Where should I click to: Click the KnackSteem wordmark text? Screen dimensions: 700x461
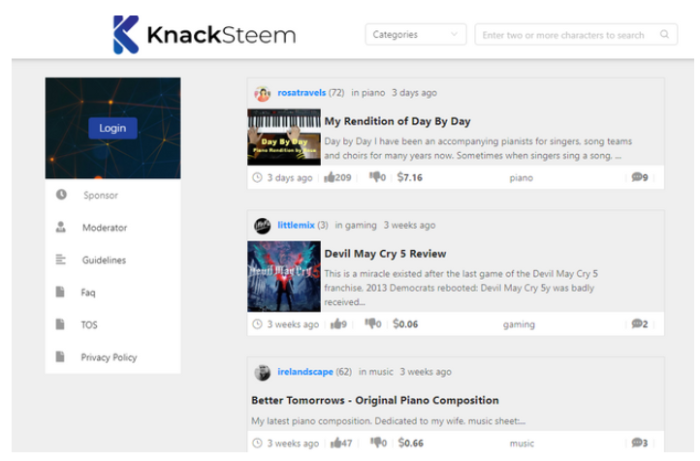[x=221, y=35]
